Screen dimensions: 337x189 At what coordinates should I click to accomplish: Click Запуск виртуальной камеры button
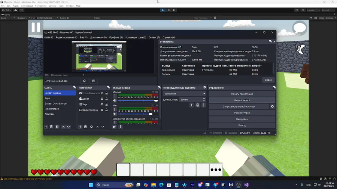(239, 106)
